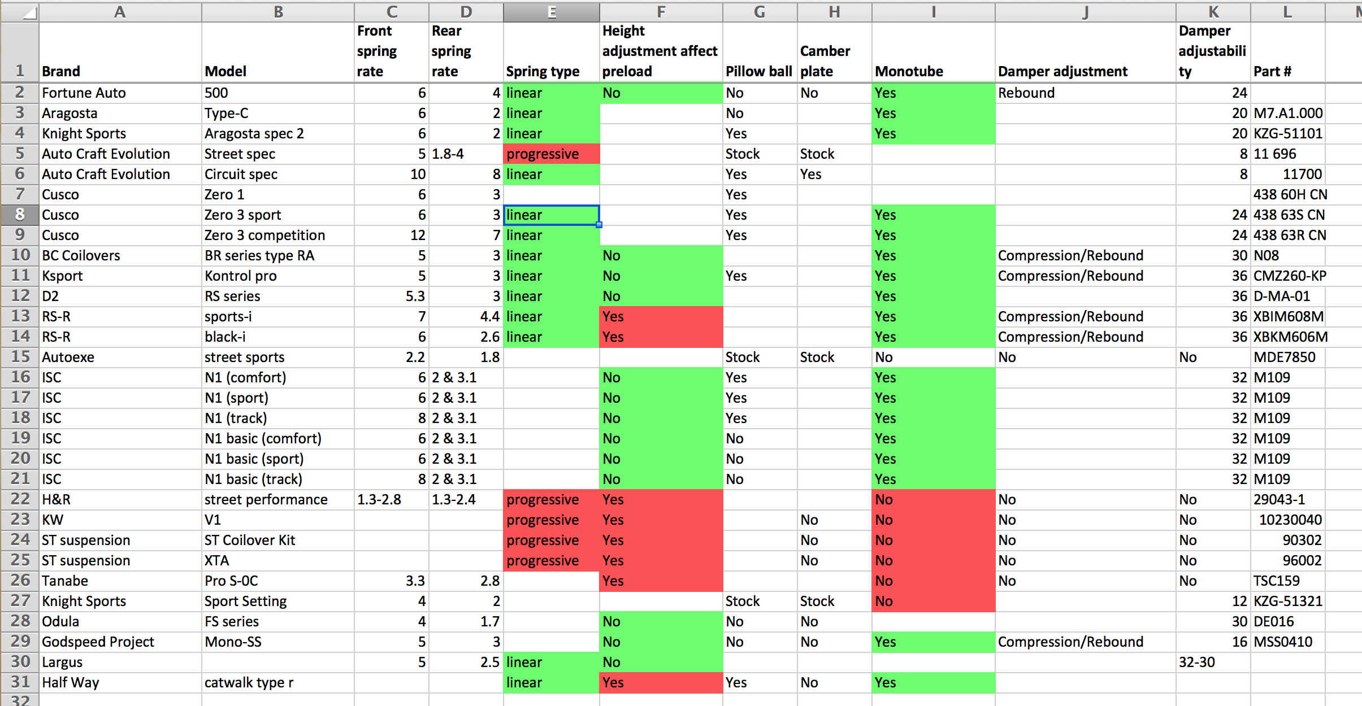Click part number 'TSC159'

click(1287, 581)
